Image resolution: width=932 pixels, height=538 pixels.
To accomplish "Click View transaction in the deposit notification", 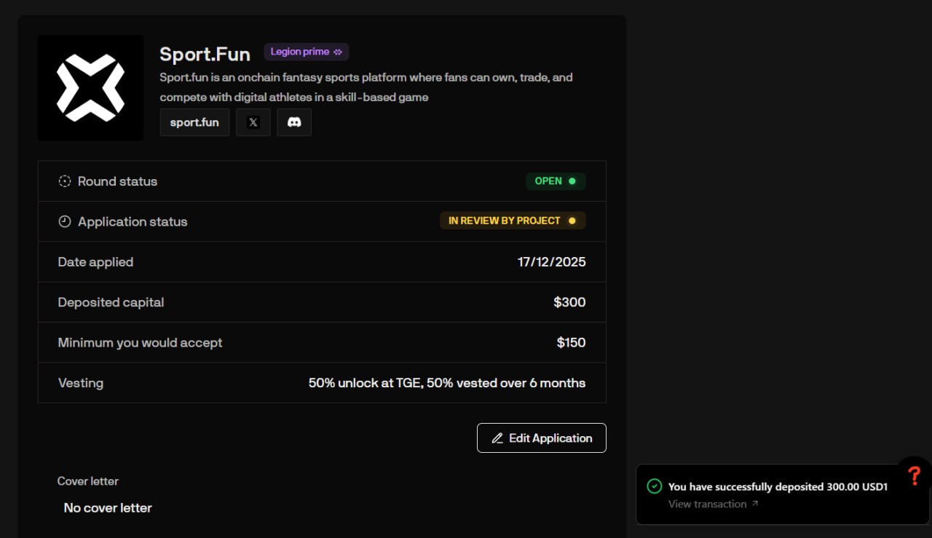I will [707, 504].
